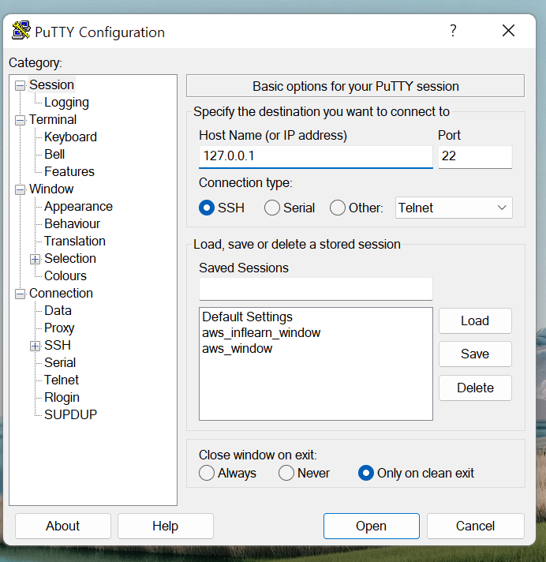Screen dimensions: 546x562
Task: Collapse the Session tree node
Action: click(20, 85)
